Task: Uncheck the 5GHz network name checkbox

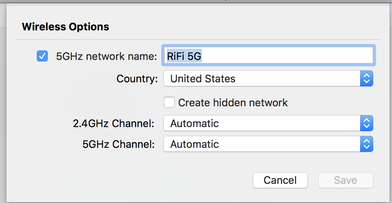Action: pyautogui.click(x=42, y=56)
